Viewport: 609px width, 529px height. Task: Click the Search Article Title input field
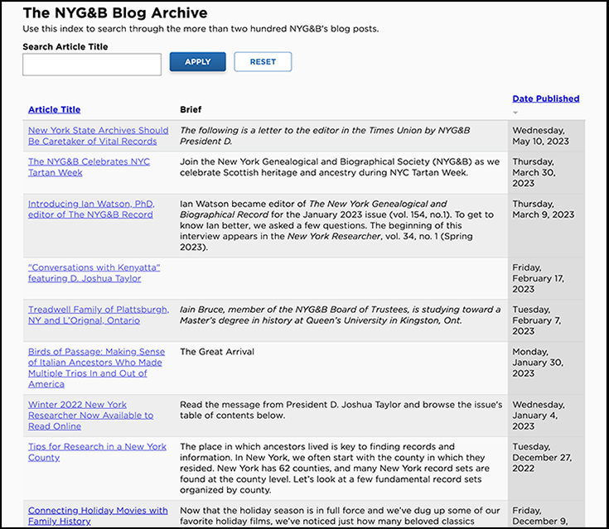pos(92,65)
